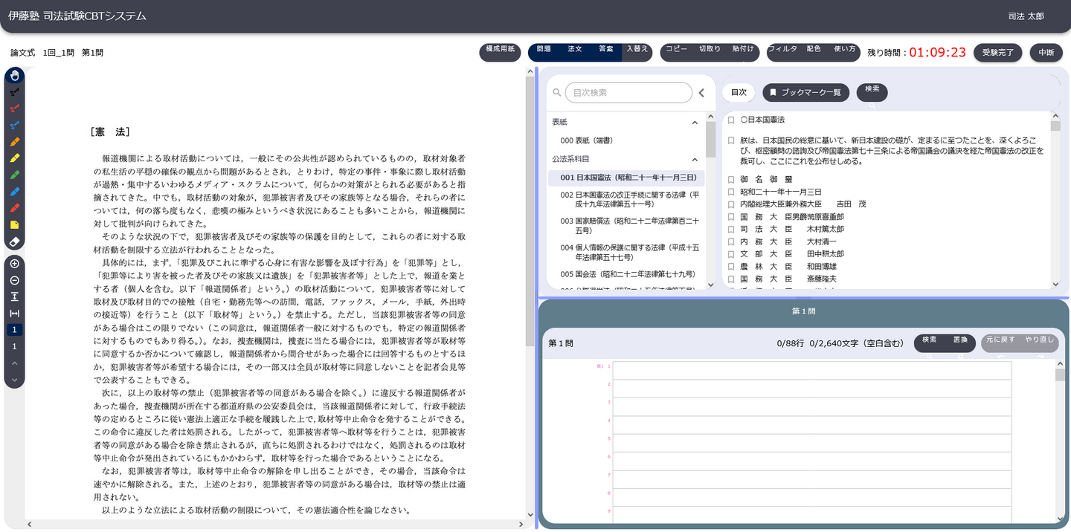Pick the yellow sticky note tool
The width and height of the screenshot is (1071, 532).
[14, 225]
